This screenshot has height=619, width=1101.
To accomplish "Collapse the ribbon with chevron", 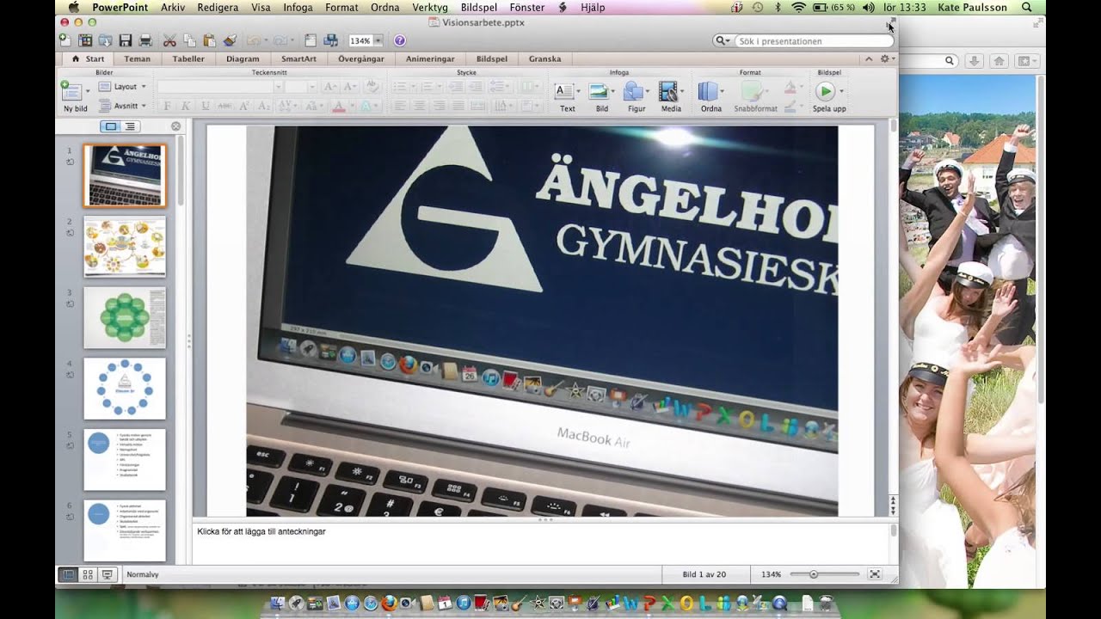I will tap(869, 58).
